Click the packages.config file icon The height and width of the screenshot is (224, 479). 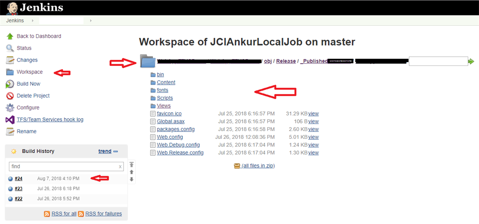point(153,129)
